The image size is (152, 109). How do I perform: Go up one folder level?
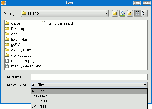(x=115, y=13)
